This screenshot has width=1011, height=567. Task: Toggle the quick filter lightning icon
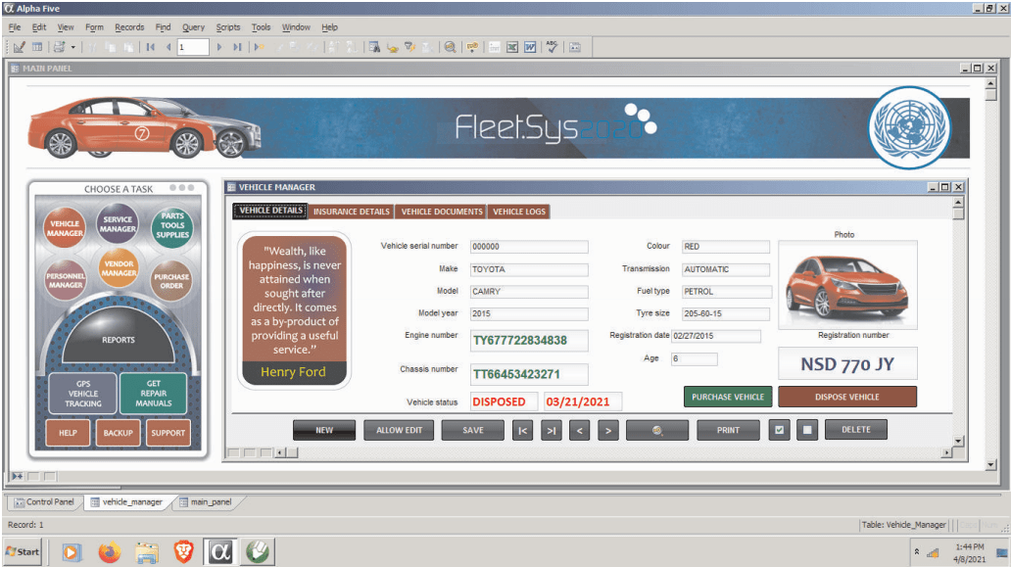pos(410,46)
